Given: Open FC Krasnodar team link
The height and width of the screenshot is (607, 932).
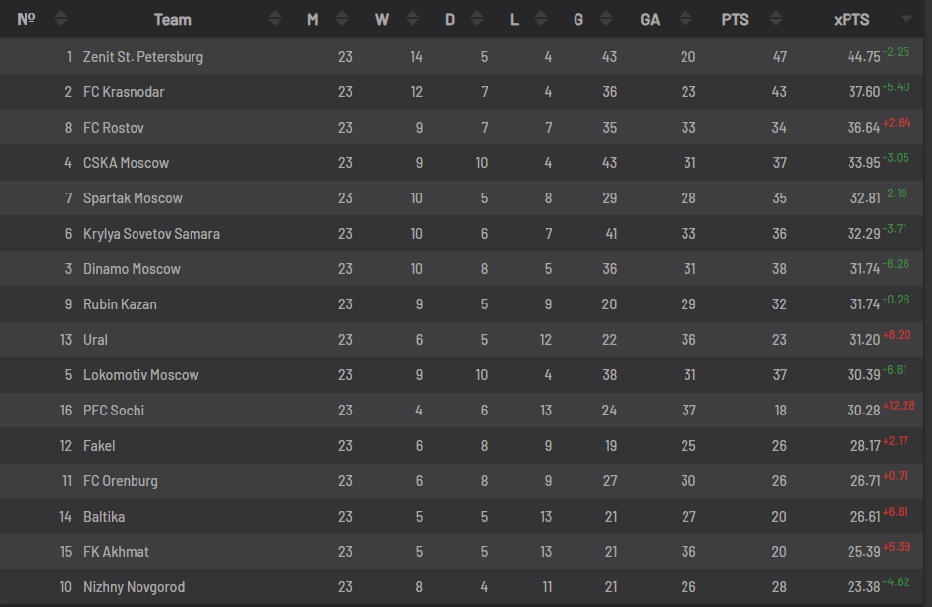Looking at the screenshot, I should pyautogui.click(x=124, y=92).
